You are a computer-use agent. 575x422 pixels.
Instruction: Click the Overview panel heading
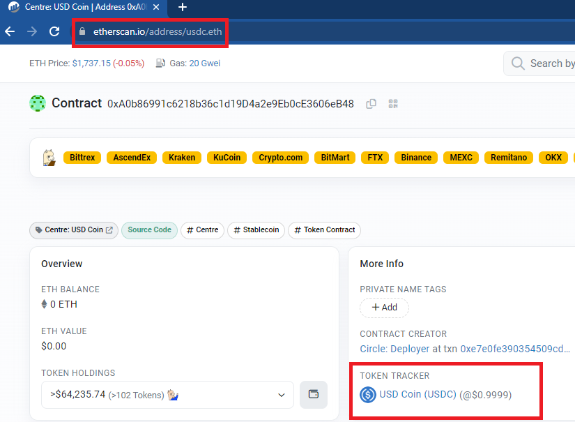(61, 264)
